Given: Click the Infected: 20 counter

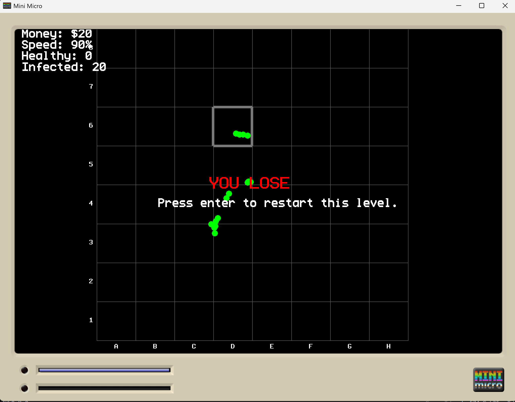Looking at the screenshot, I should point(64,67).
